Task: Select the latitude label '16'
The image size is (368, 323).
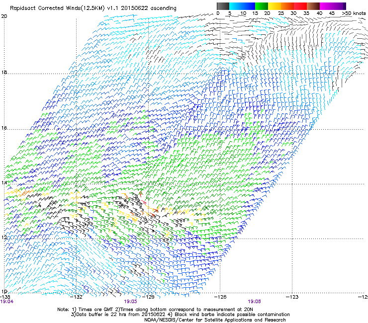Action: tap(4, 128)
